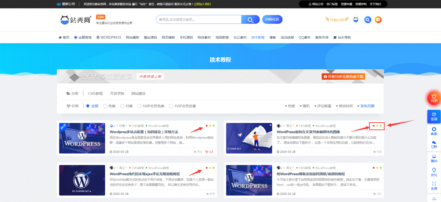Select the 付费 price radio button
Viewport: 441px width, 202px height.
coord(122,106)
